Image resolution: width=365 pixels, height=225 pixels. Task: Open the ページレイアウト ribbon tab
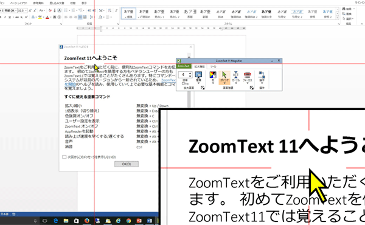[19, 3]
